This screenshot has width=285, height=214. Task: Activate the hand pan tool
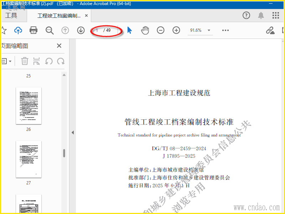pos(145,30)
